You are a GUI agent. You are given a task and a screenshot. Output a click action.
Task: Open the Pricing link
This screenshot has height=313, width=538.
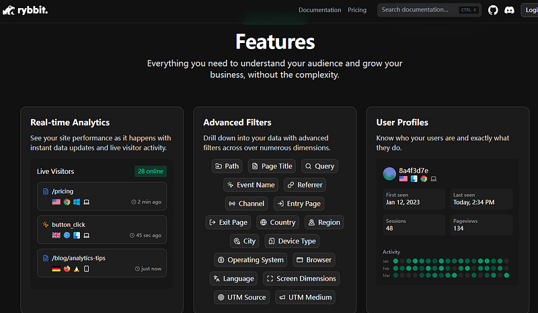click(x=357, y=10)
